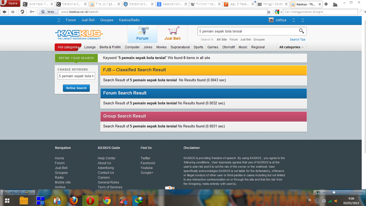
Task: Switch to the Japanese V... tab
Action: click(38, 4)
